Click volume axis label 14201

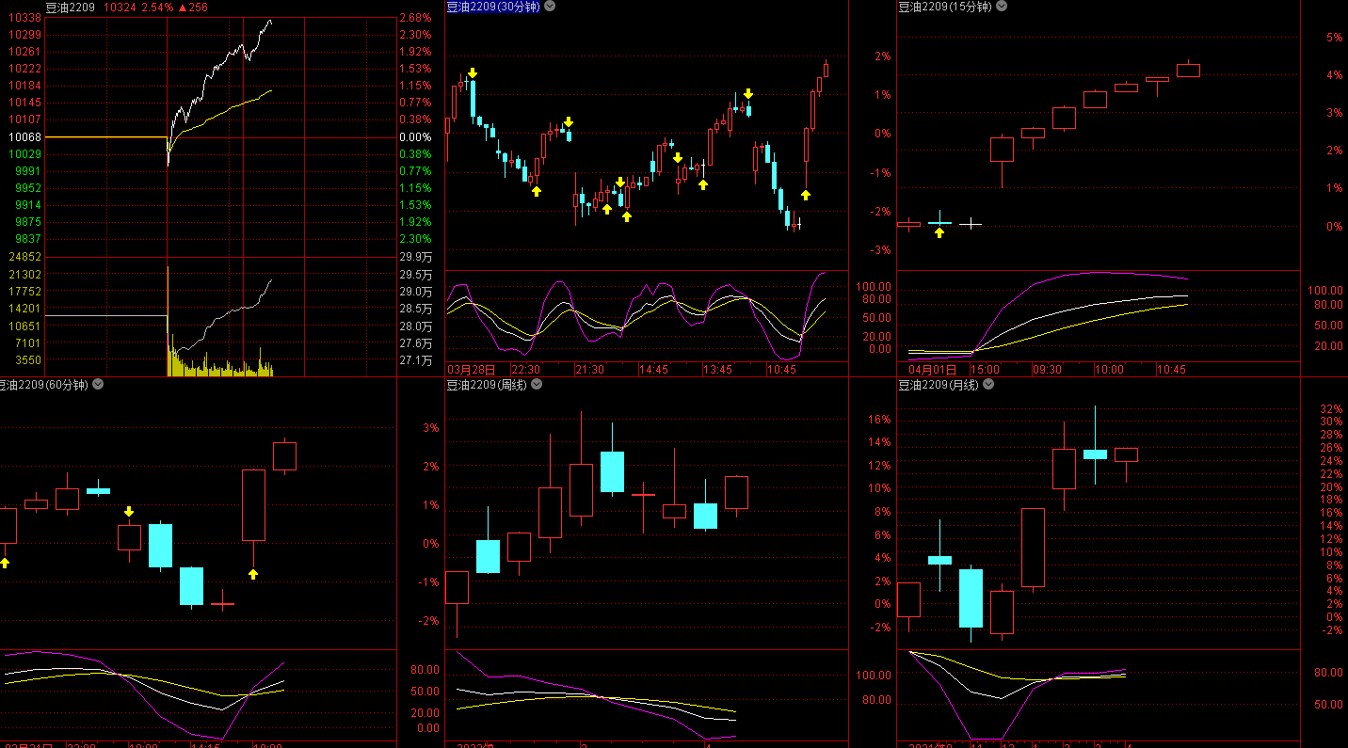pos(24,309)
